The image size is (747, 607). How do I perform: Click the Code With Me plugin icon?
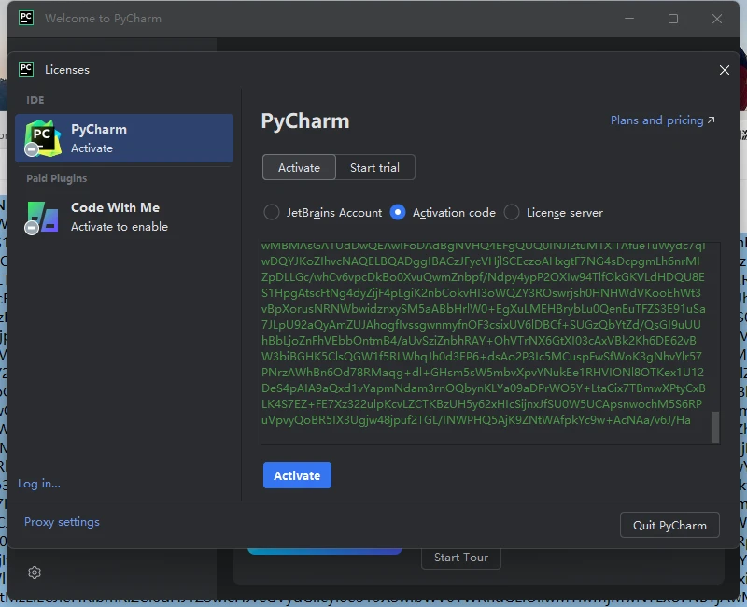pos(43,217)
